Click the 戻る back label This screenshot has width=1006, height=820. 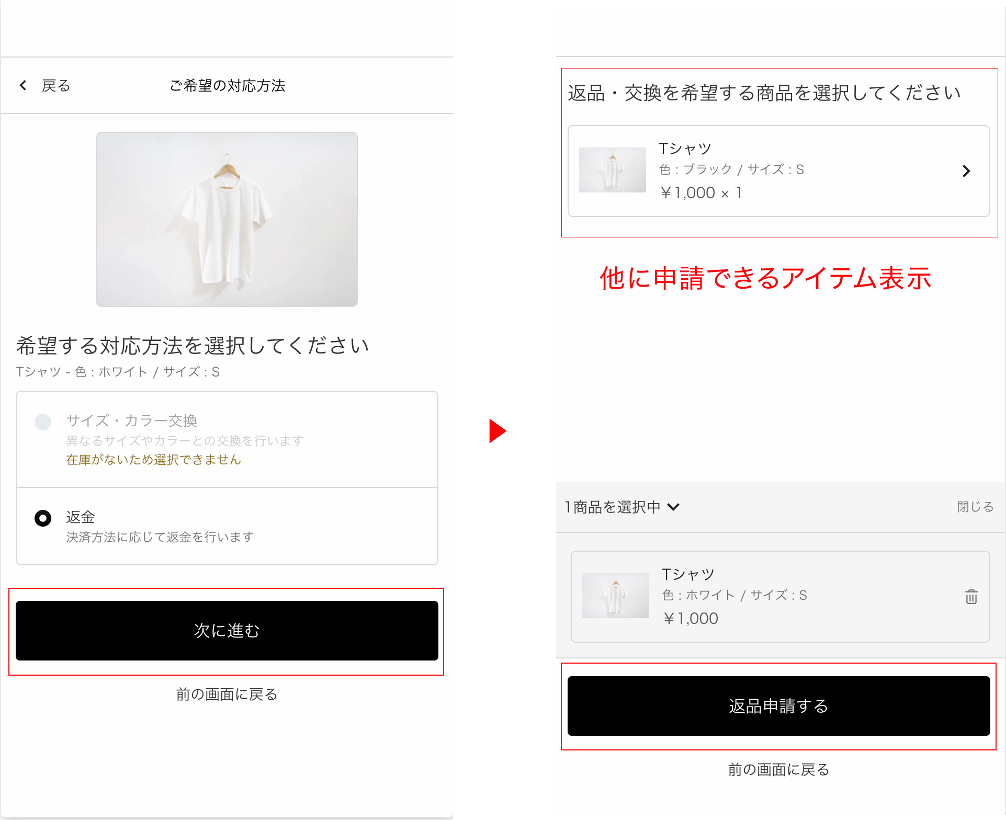[55, 85]
